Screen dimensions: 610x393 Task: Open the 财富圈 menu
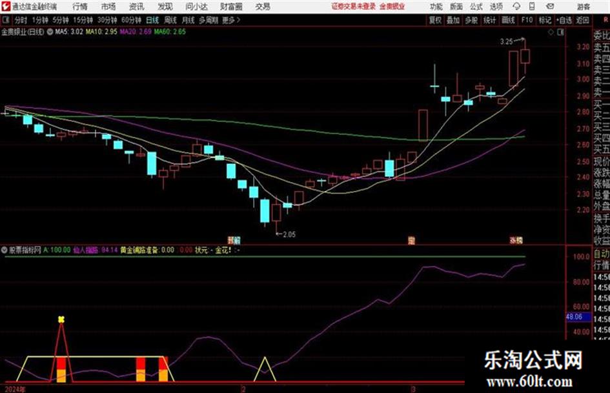tap(231, 6)
